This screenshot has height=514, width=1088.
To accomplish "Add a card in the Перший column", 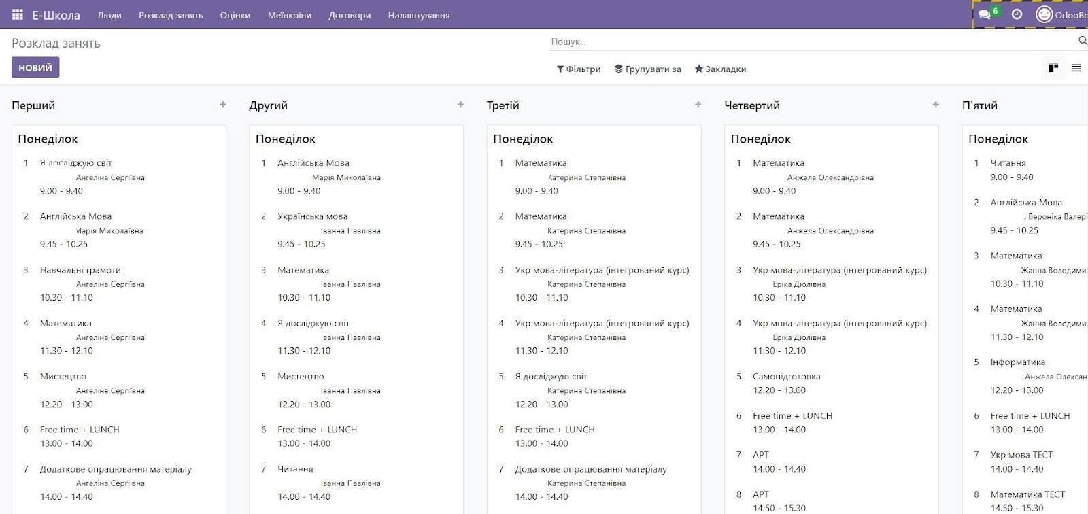I will (222, 105).
